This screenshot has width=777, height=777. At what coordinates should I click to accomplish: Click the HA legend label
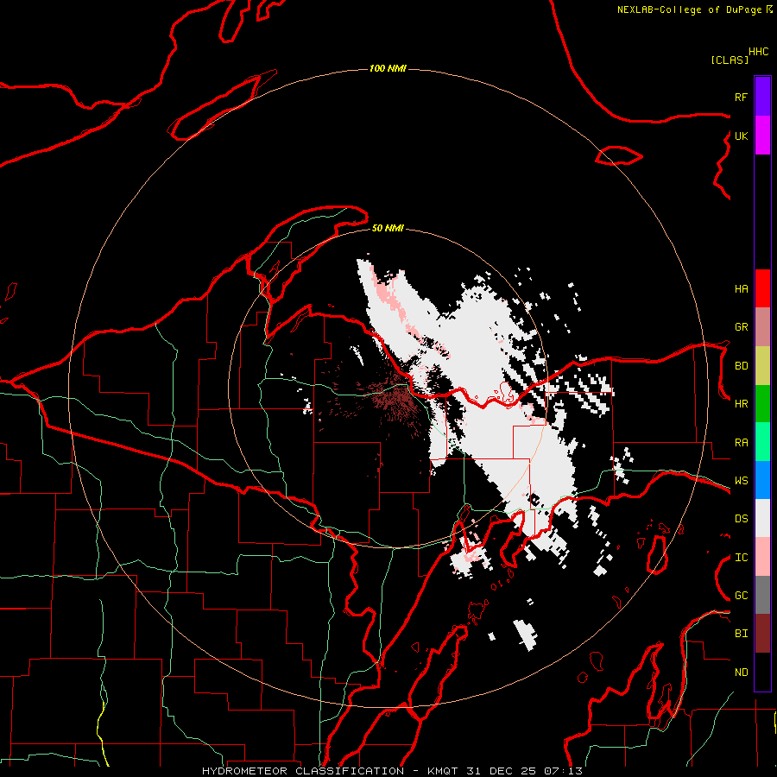741,289
